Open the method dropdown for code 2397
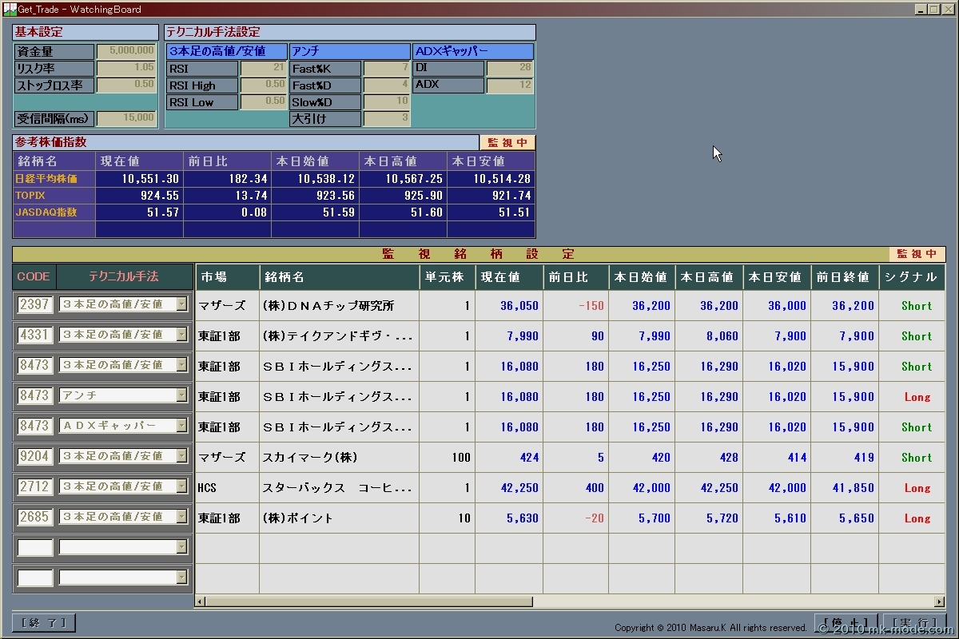Screen dimensions: 959x639 coord(181,304)
